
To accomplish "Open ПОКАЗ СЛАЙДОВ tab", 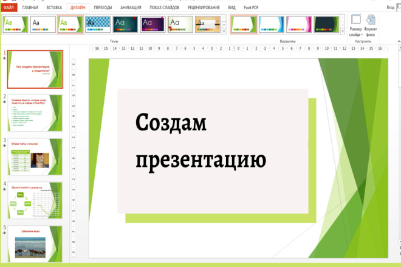I will (x=165, y=7).
